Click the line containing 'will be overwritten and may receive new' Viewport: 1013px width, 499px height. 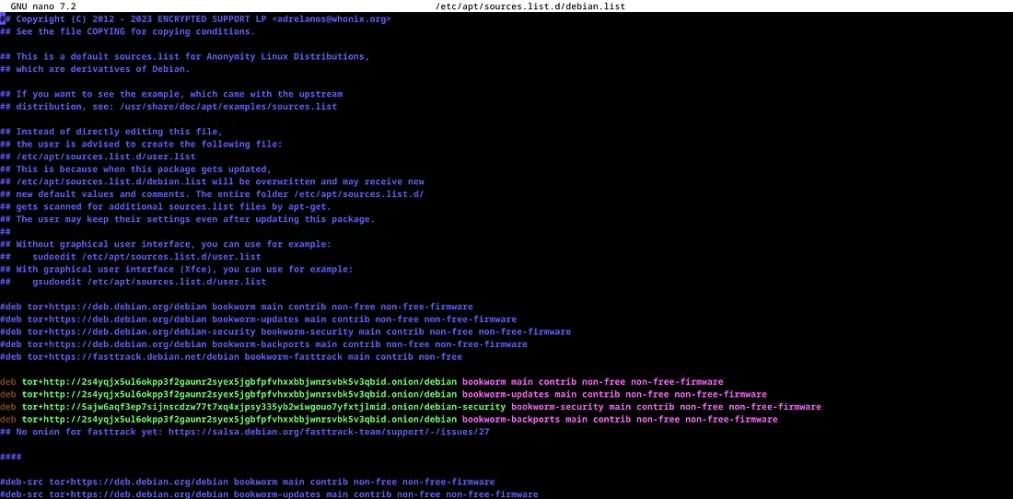click(x=212, y=181)
